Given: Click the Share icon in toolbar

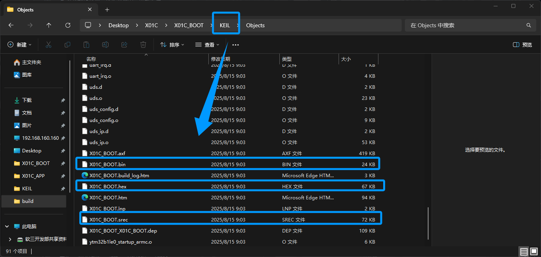Looking at the screenshot, I should (124, 45).
